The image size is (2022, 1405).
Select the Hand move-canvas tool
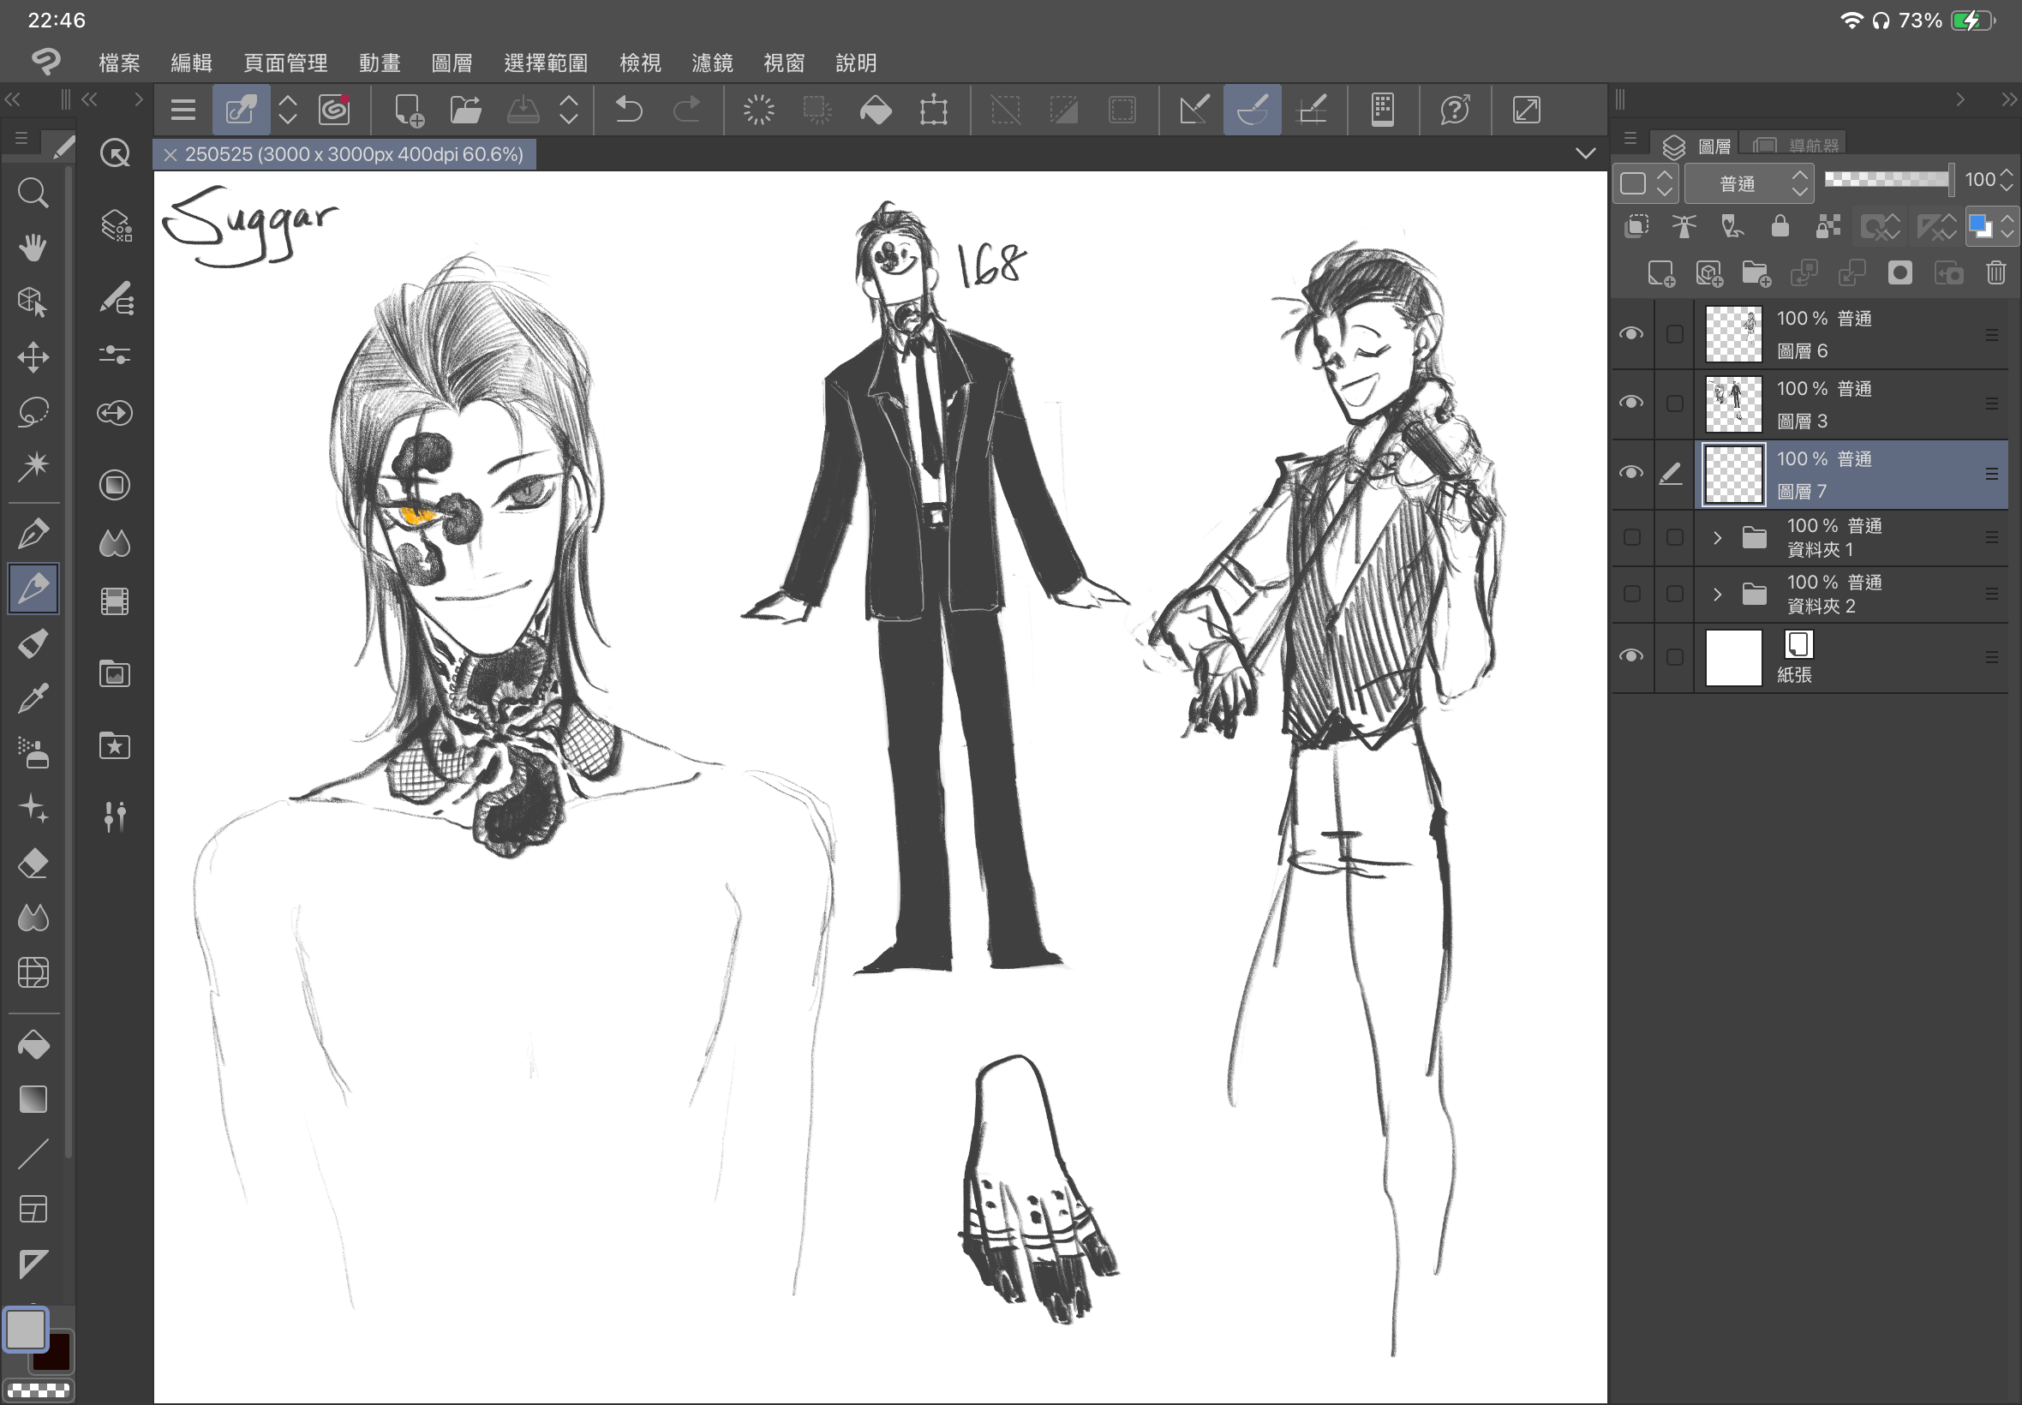click(33, 248)
